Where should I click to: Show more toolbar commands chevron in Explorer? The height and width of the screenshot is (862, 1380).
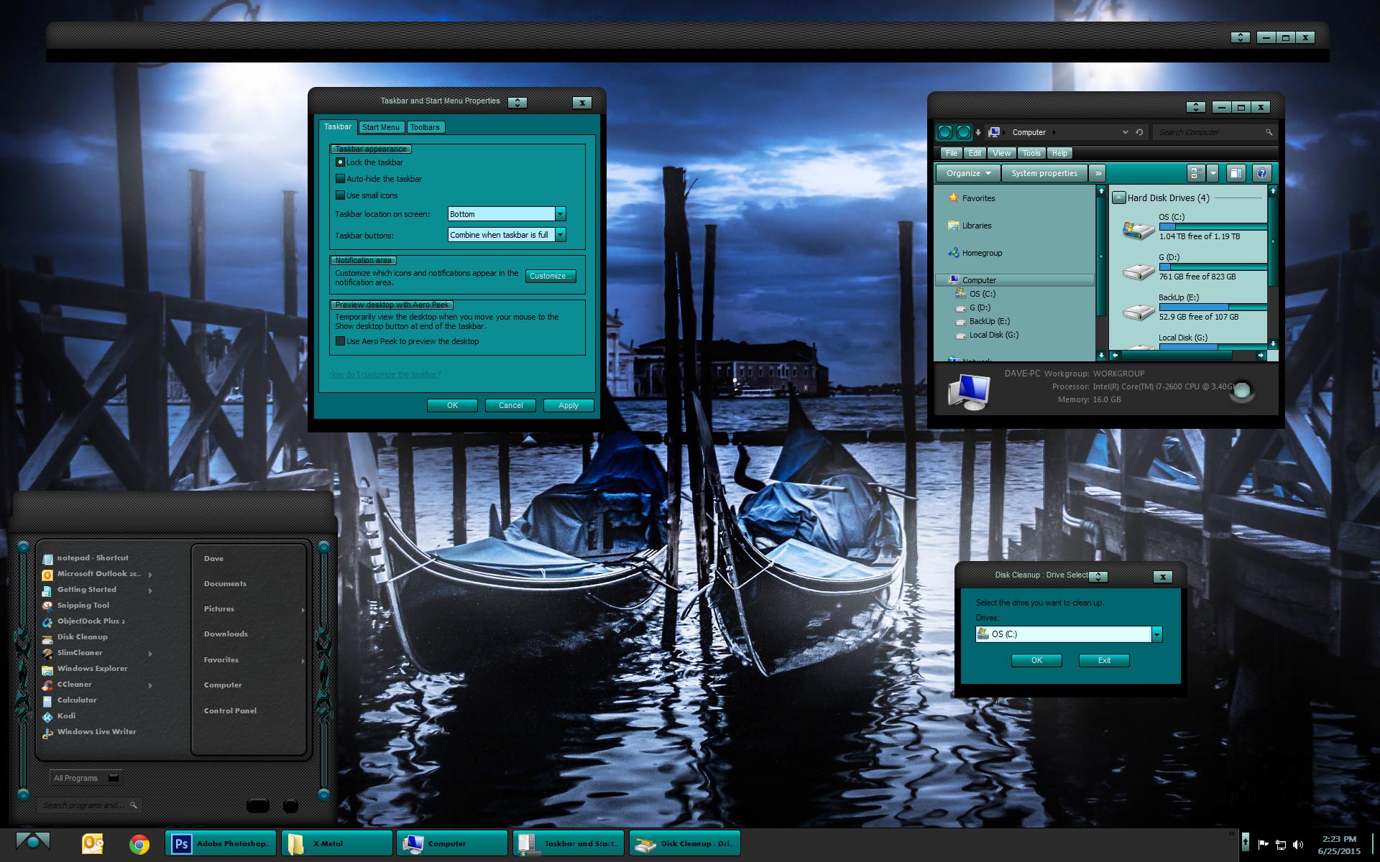[1098, 173]
